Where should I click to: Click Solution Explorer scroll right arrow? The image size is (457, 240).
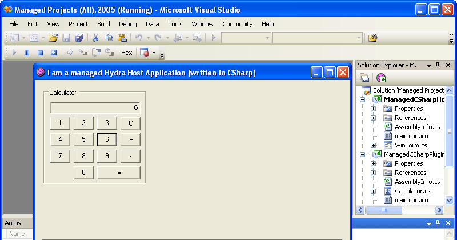point(439,210)
